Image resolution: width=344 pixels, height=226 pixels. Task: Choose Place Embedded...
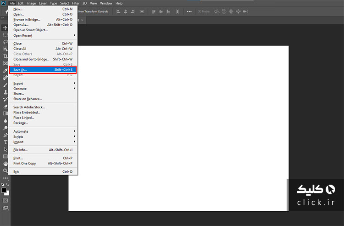[x=43, y=113]
